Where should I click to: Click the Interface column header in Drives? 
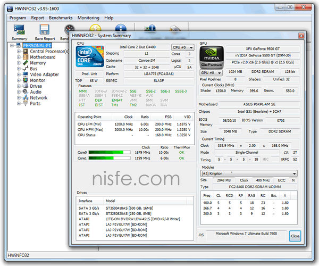[90, 201]
